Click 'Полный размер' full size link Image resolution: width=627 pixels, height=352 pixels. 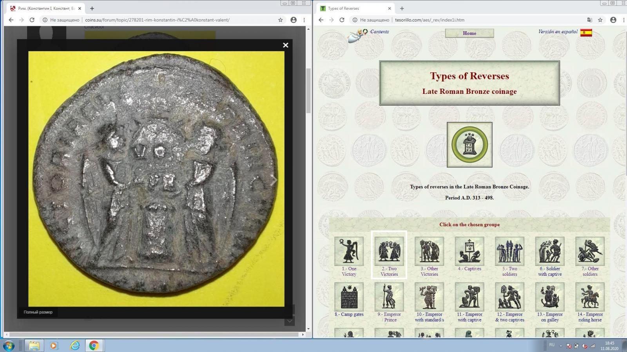tap(38, 312)
